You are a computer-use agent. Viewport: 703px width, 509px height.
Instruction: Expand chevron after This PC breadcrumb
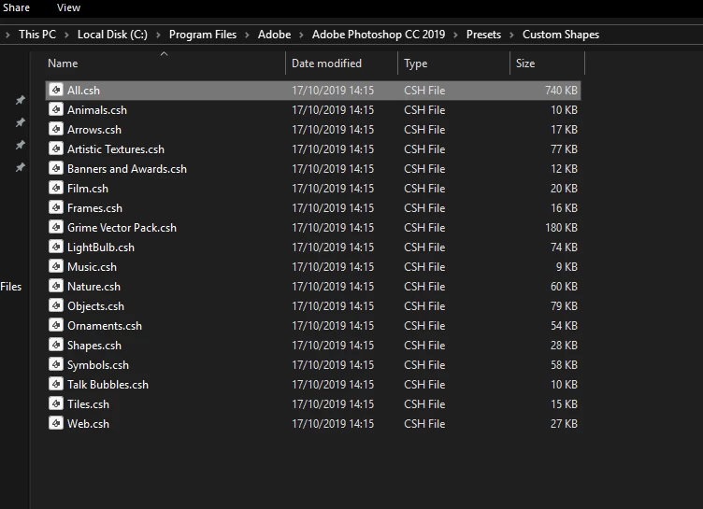pyautogui.click(x=66, y=35)
